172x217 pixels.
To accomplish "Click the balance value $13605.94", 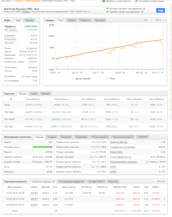I will pyautogui.click(x=32, y=48).
